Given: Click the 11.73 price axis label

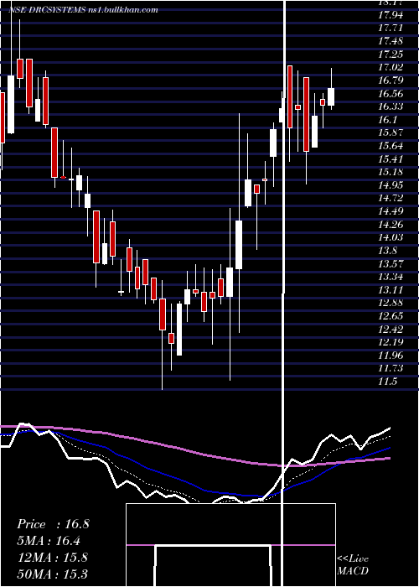Looking at the screenshot, I should [x=391, y=369].
